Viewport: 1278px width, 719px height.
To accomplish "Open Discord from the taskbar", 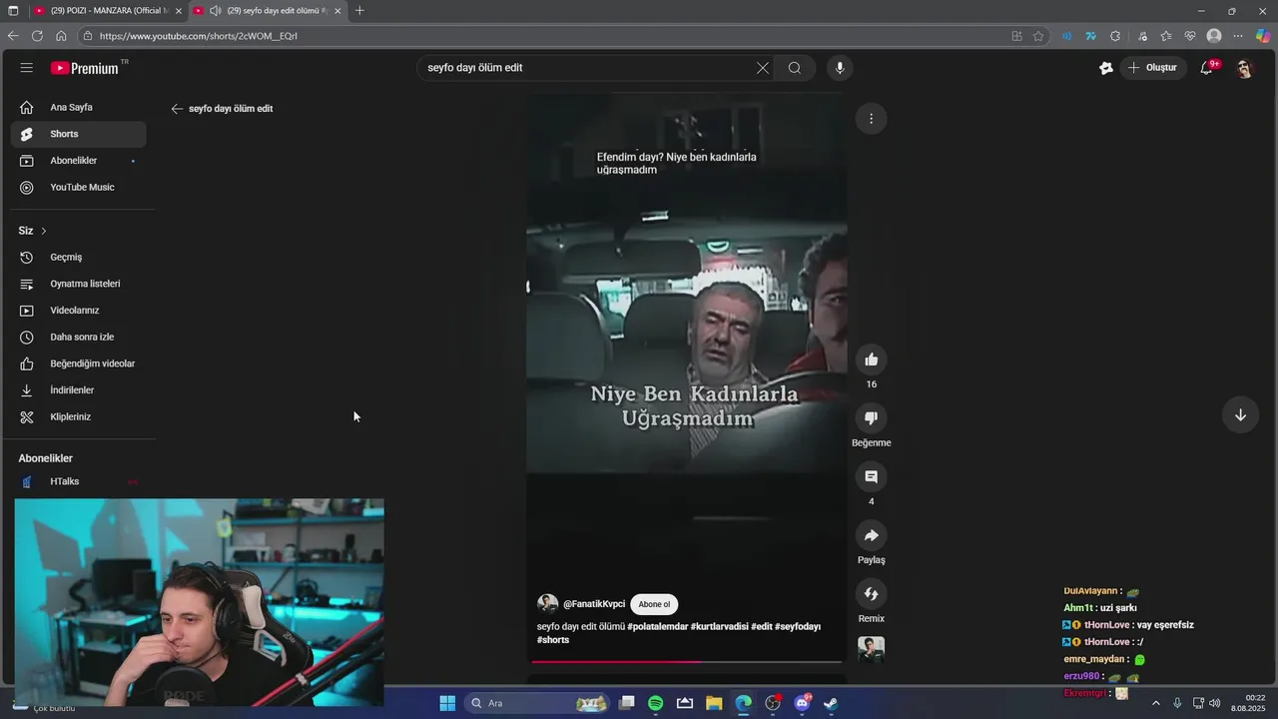I will [802, 703].
